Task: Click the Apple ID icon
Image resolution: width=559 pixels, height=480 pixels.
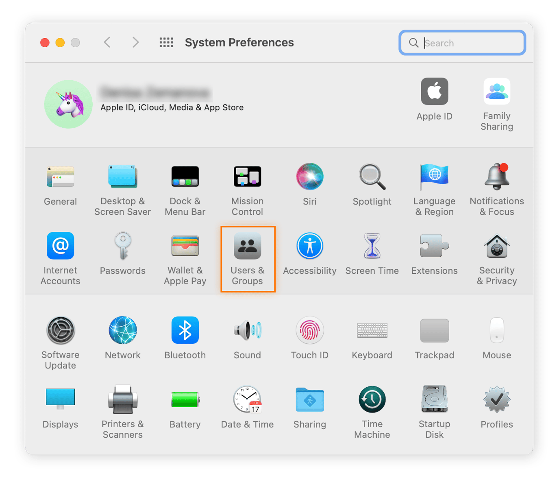Action: point(434,92)
